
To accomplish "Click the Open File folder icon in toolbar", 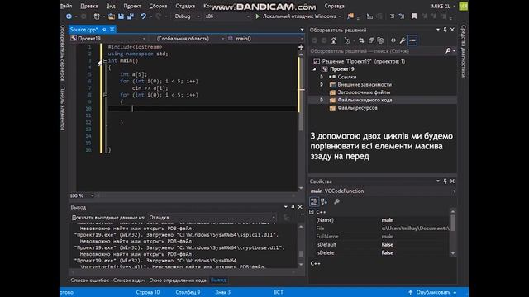I will [x=112, y=16].
